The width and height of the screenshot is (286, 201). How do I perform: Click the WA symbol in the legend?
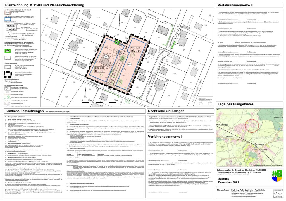pos(8,13)
